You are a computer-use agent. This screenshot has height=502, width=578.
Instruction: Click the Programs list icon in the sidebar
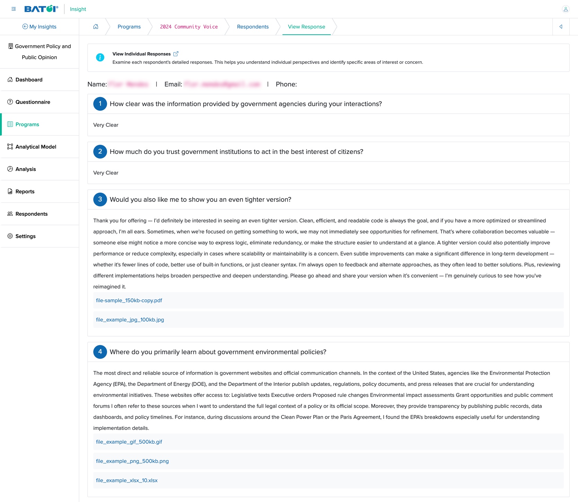(10, 124)
